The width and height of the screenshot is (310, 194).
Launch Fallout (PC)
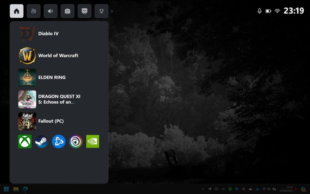point(59,121)
